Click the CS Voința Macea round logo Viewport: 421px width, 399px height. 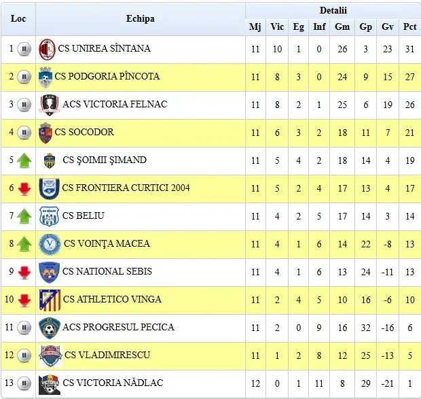point(50,244)
